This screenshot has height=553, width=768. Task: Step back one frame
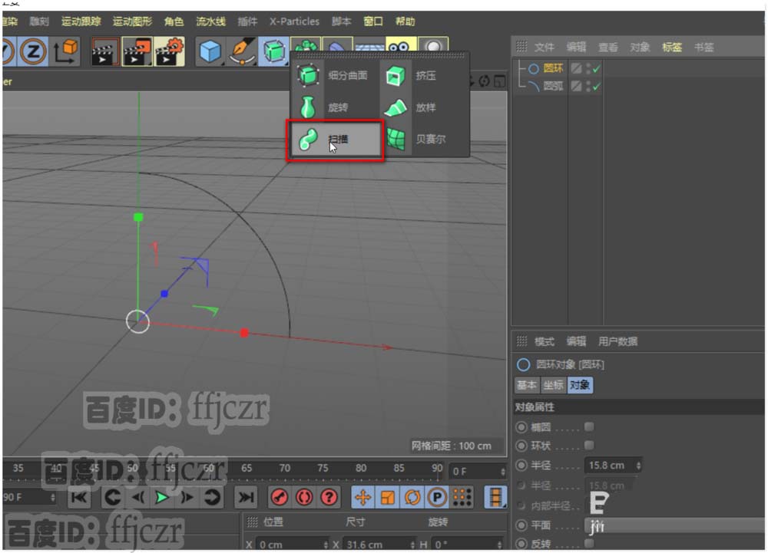tap(137, 498)
